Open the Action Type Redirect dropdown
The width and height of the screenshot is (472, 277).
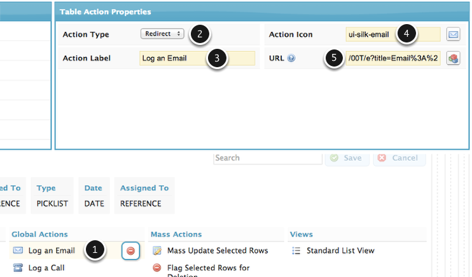tap(162, 34)
